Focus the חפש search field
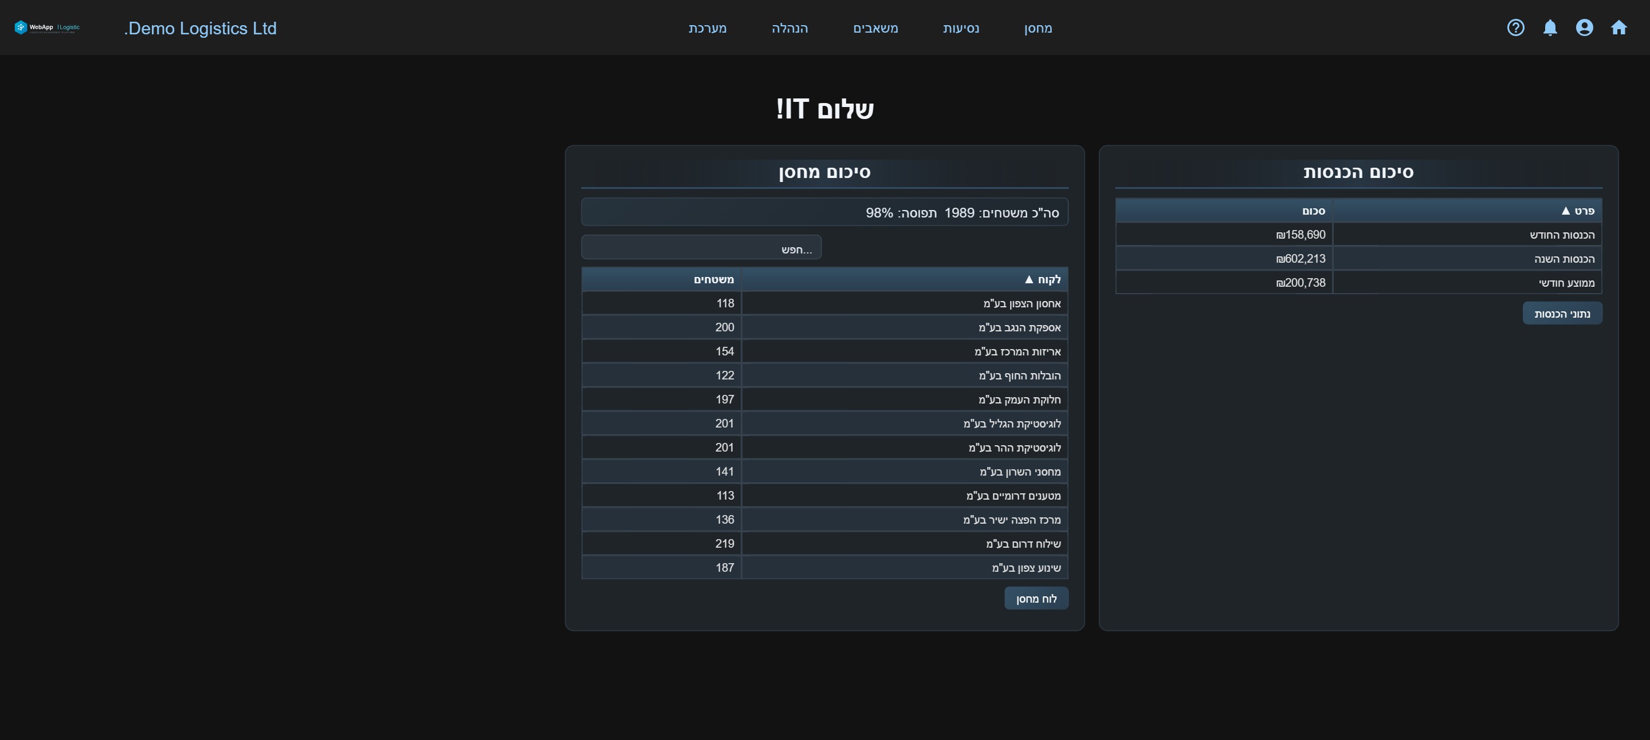The width and height of the screenshot is (1650, 740). tap(701, 247)
